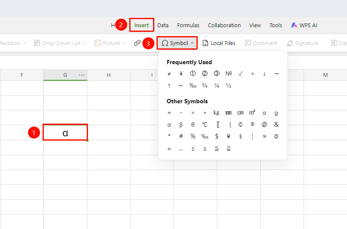Insert the less-than-or-equal ≤ symbol
The width and height of the screenshot is (347, 229).
pos(193,149)
